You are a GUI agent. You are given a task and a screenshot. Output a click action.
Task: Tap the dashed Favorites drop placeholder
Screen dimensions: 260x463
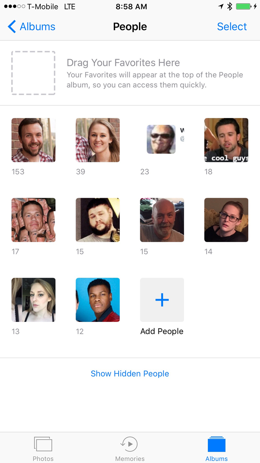coord(33,73)
